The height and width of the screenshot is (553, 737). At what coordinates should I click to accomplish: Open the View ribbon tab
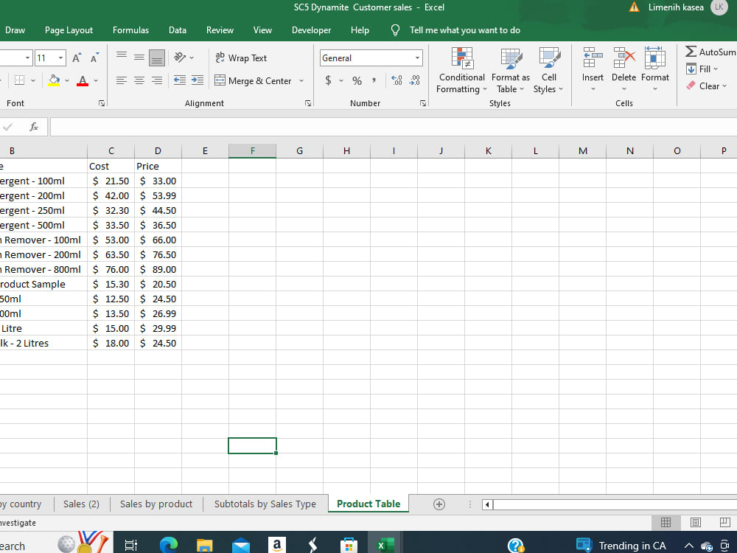pos(262,30)
